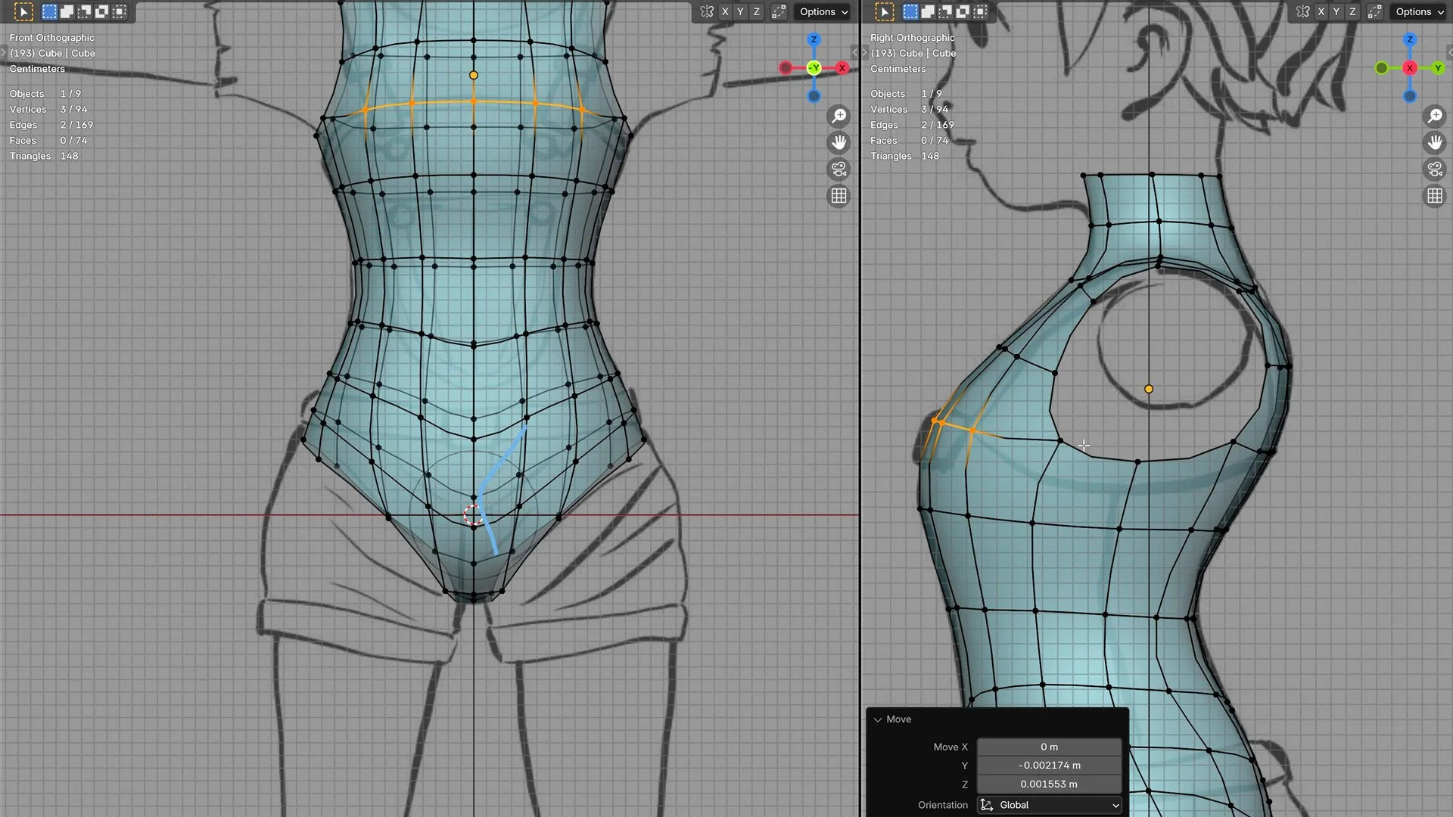Toggle Z axis mirror in front view
1453x817 pixels.
click(x=756, y=11)
